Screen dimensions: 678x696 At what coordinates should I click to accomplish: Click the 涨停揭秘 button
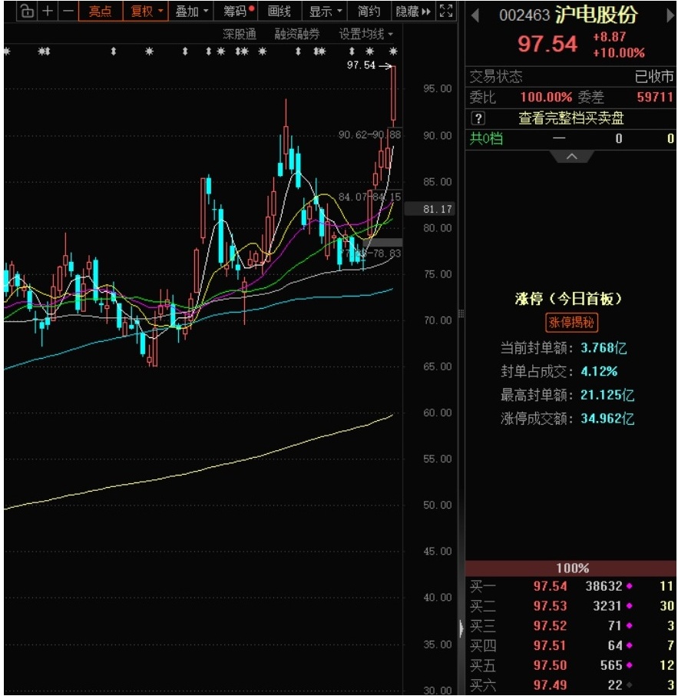[571, 323]
